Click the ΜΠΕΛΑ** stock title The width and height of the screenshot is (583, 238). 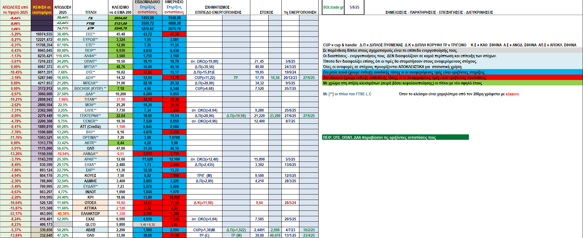91,83
